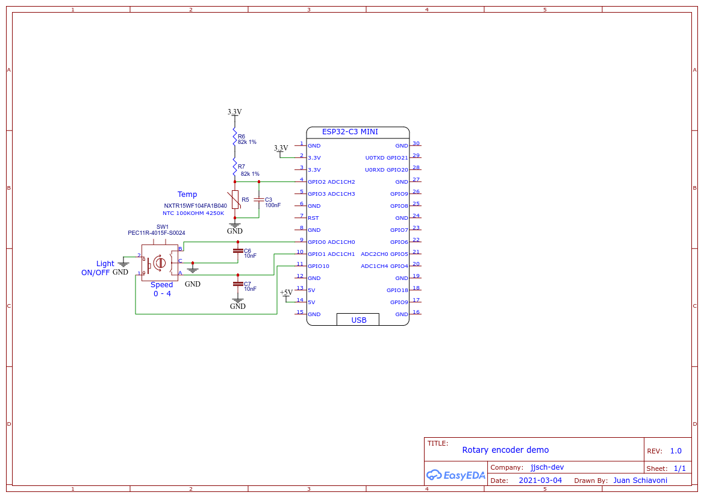The width and height of the screenshot is (704, 498).
Task: Click the '0 - 4' range text
Action: click(x=162, y=294)
